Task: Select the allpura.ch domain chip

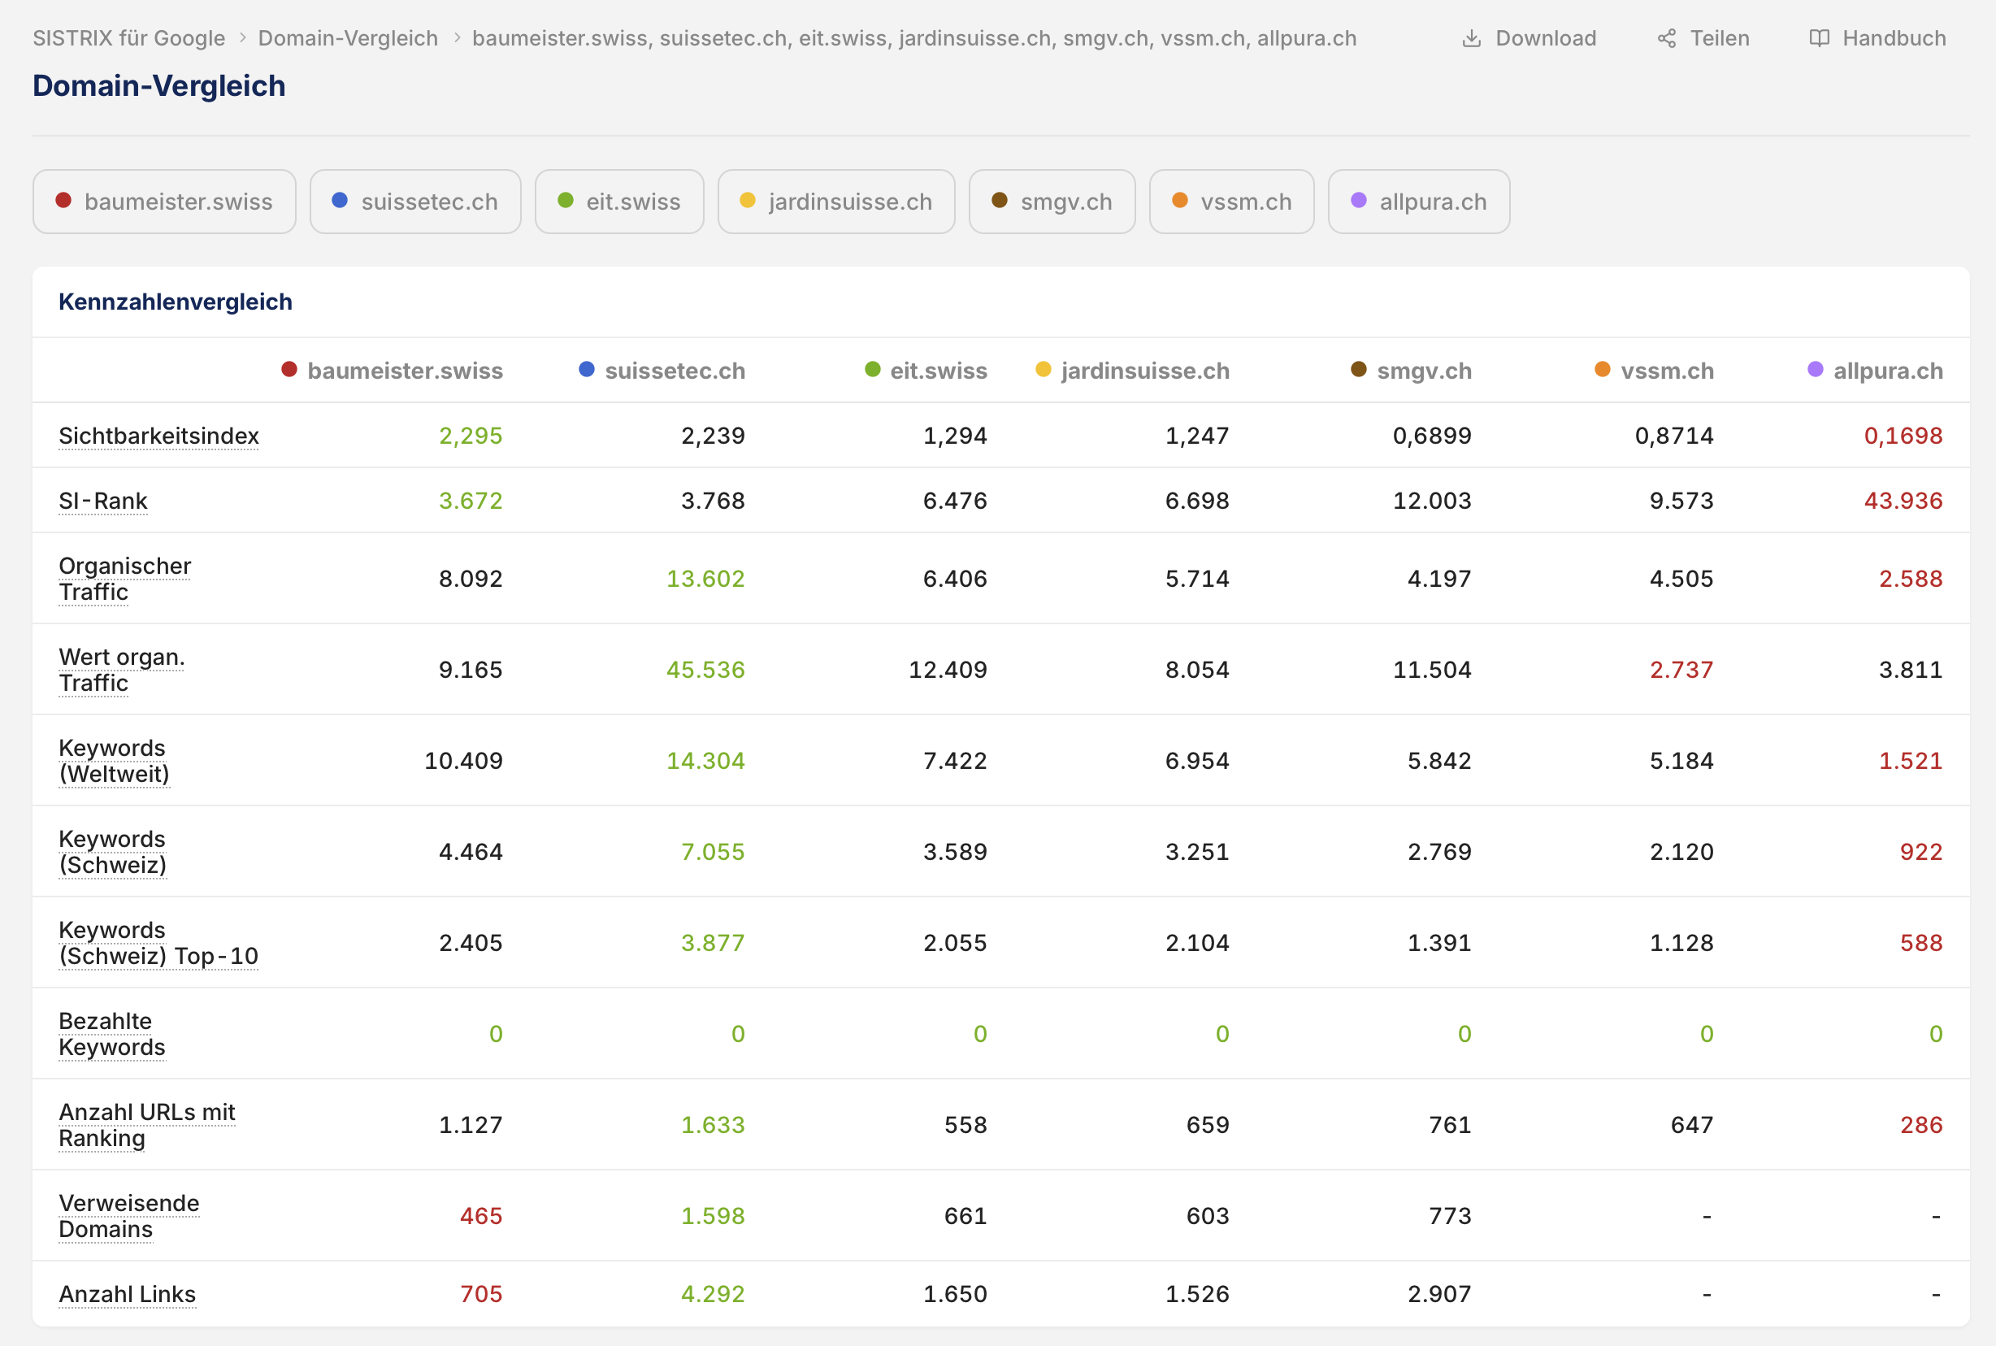Action: [x=1418, y=202]
